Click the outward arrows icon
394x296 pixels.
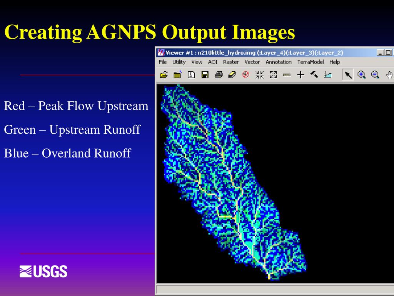pyautogui.click(x=273, y=75)
